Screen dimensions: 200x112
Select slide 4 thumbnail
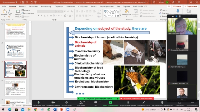click(15, 88)
